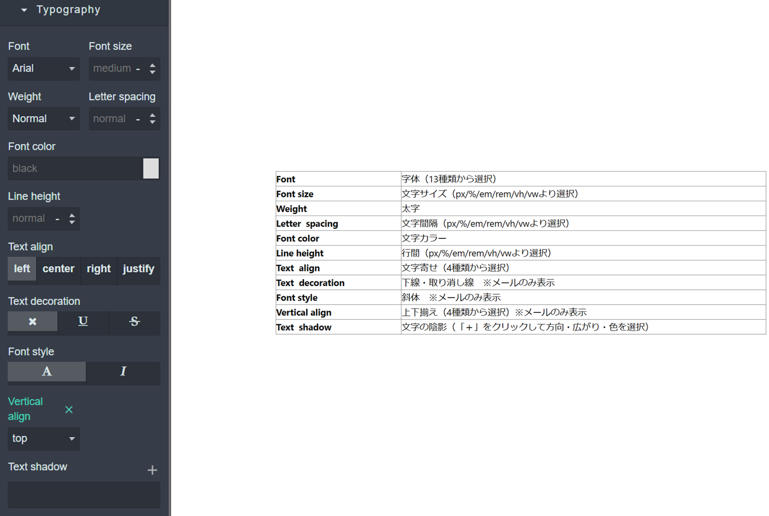Click the Line height stepper arrows

tap(72, 219)
